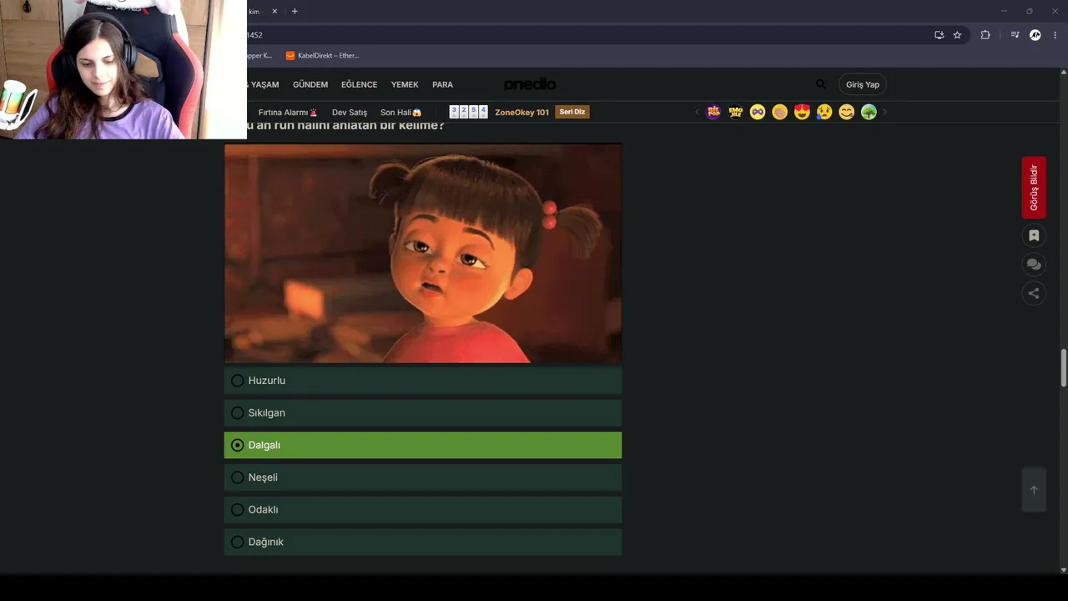The height and width of the screenshot is (601, 1068).
Task: Select the yummy smiling emoji category
Action: coord(846,112)
